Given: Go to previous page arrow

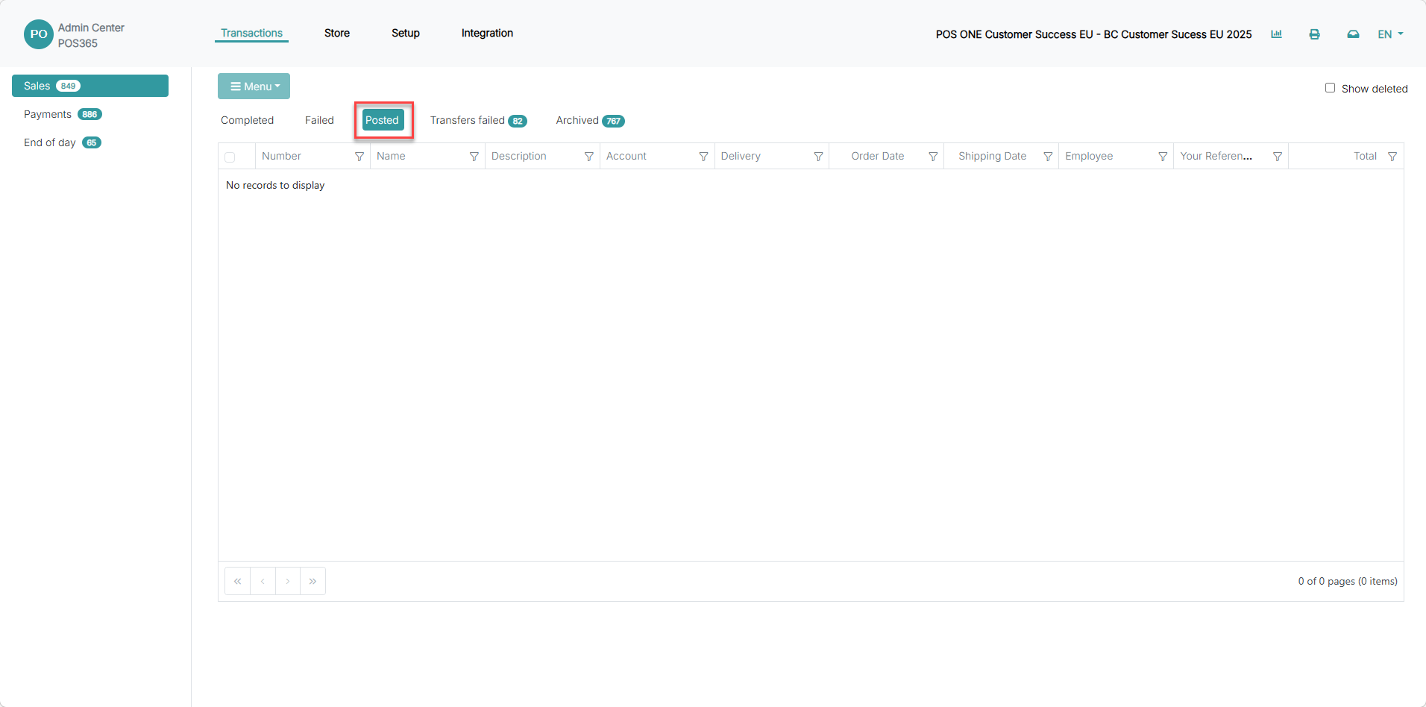Looking at the screenshot, I should coord(263,581).
